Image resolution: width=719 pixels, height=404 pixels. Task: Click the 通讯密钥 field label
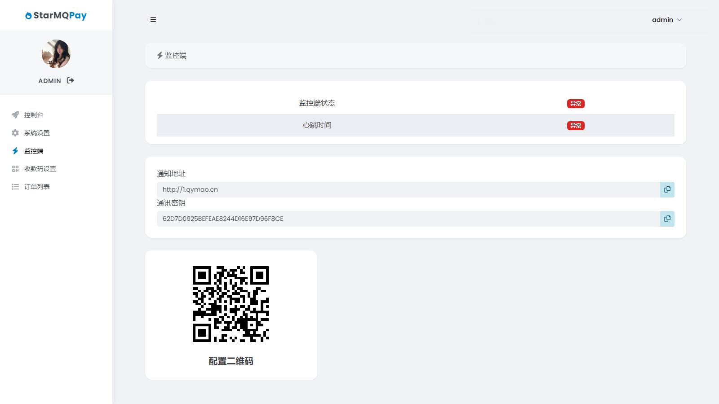click(x=171, y=203)
